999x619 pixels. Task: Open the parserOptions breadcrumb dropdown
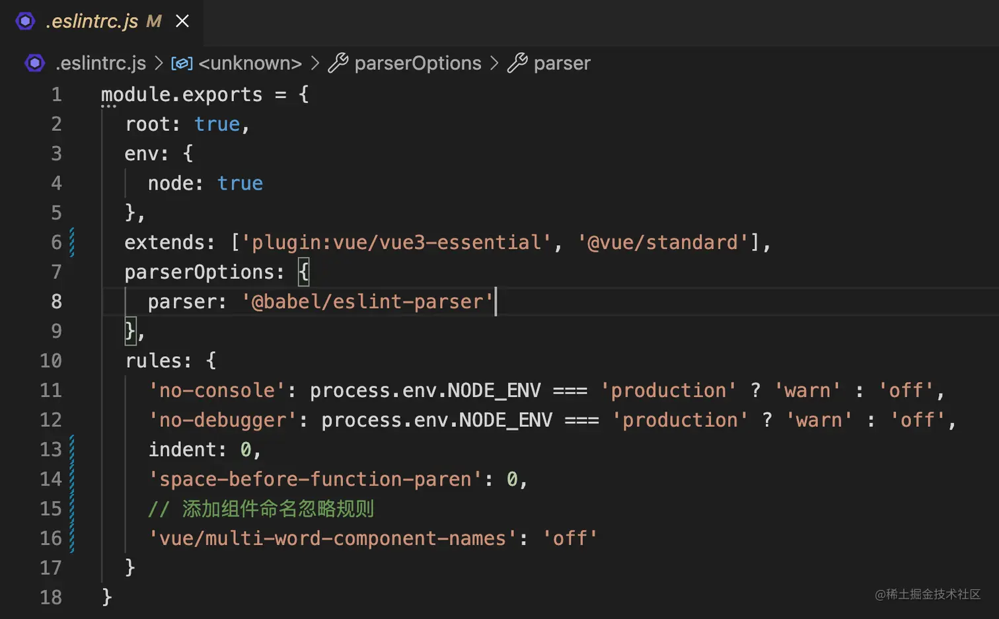[418, 63]
